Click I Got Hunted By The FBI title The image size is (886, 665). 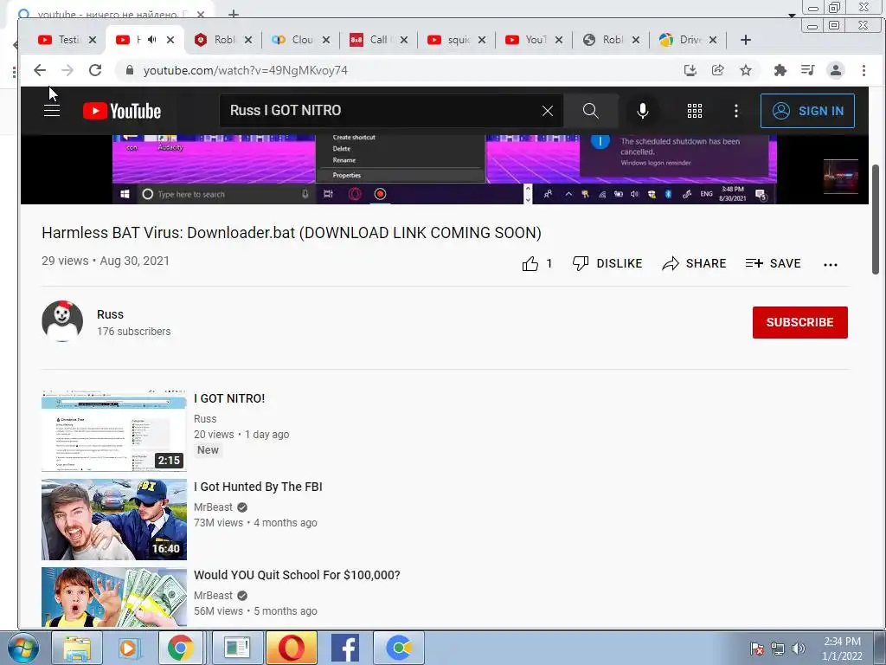pos(258,487)
